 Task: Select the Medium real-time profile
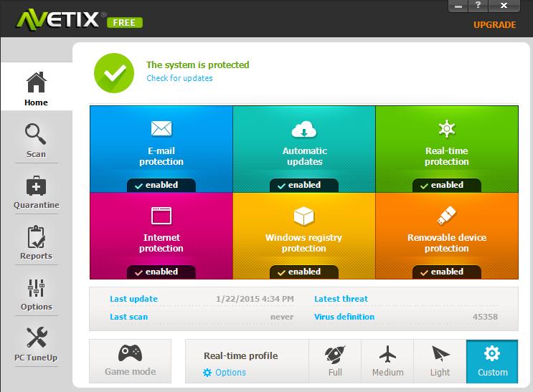pos(387,360)
